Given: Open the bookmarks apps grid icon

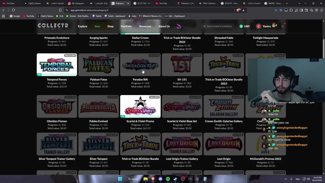Looking at the screenshot, I should [x=3, y=16].
